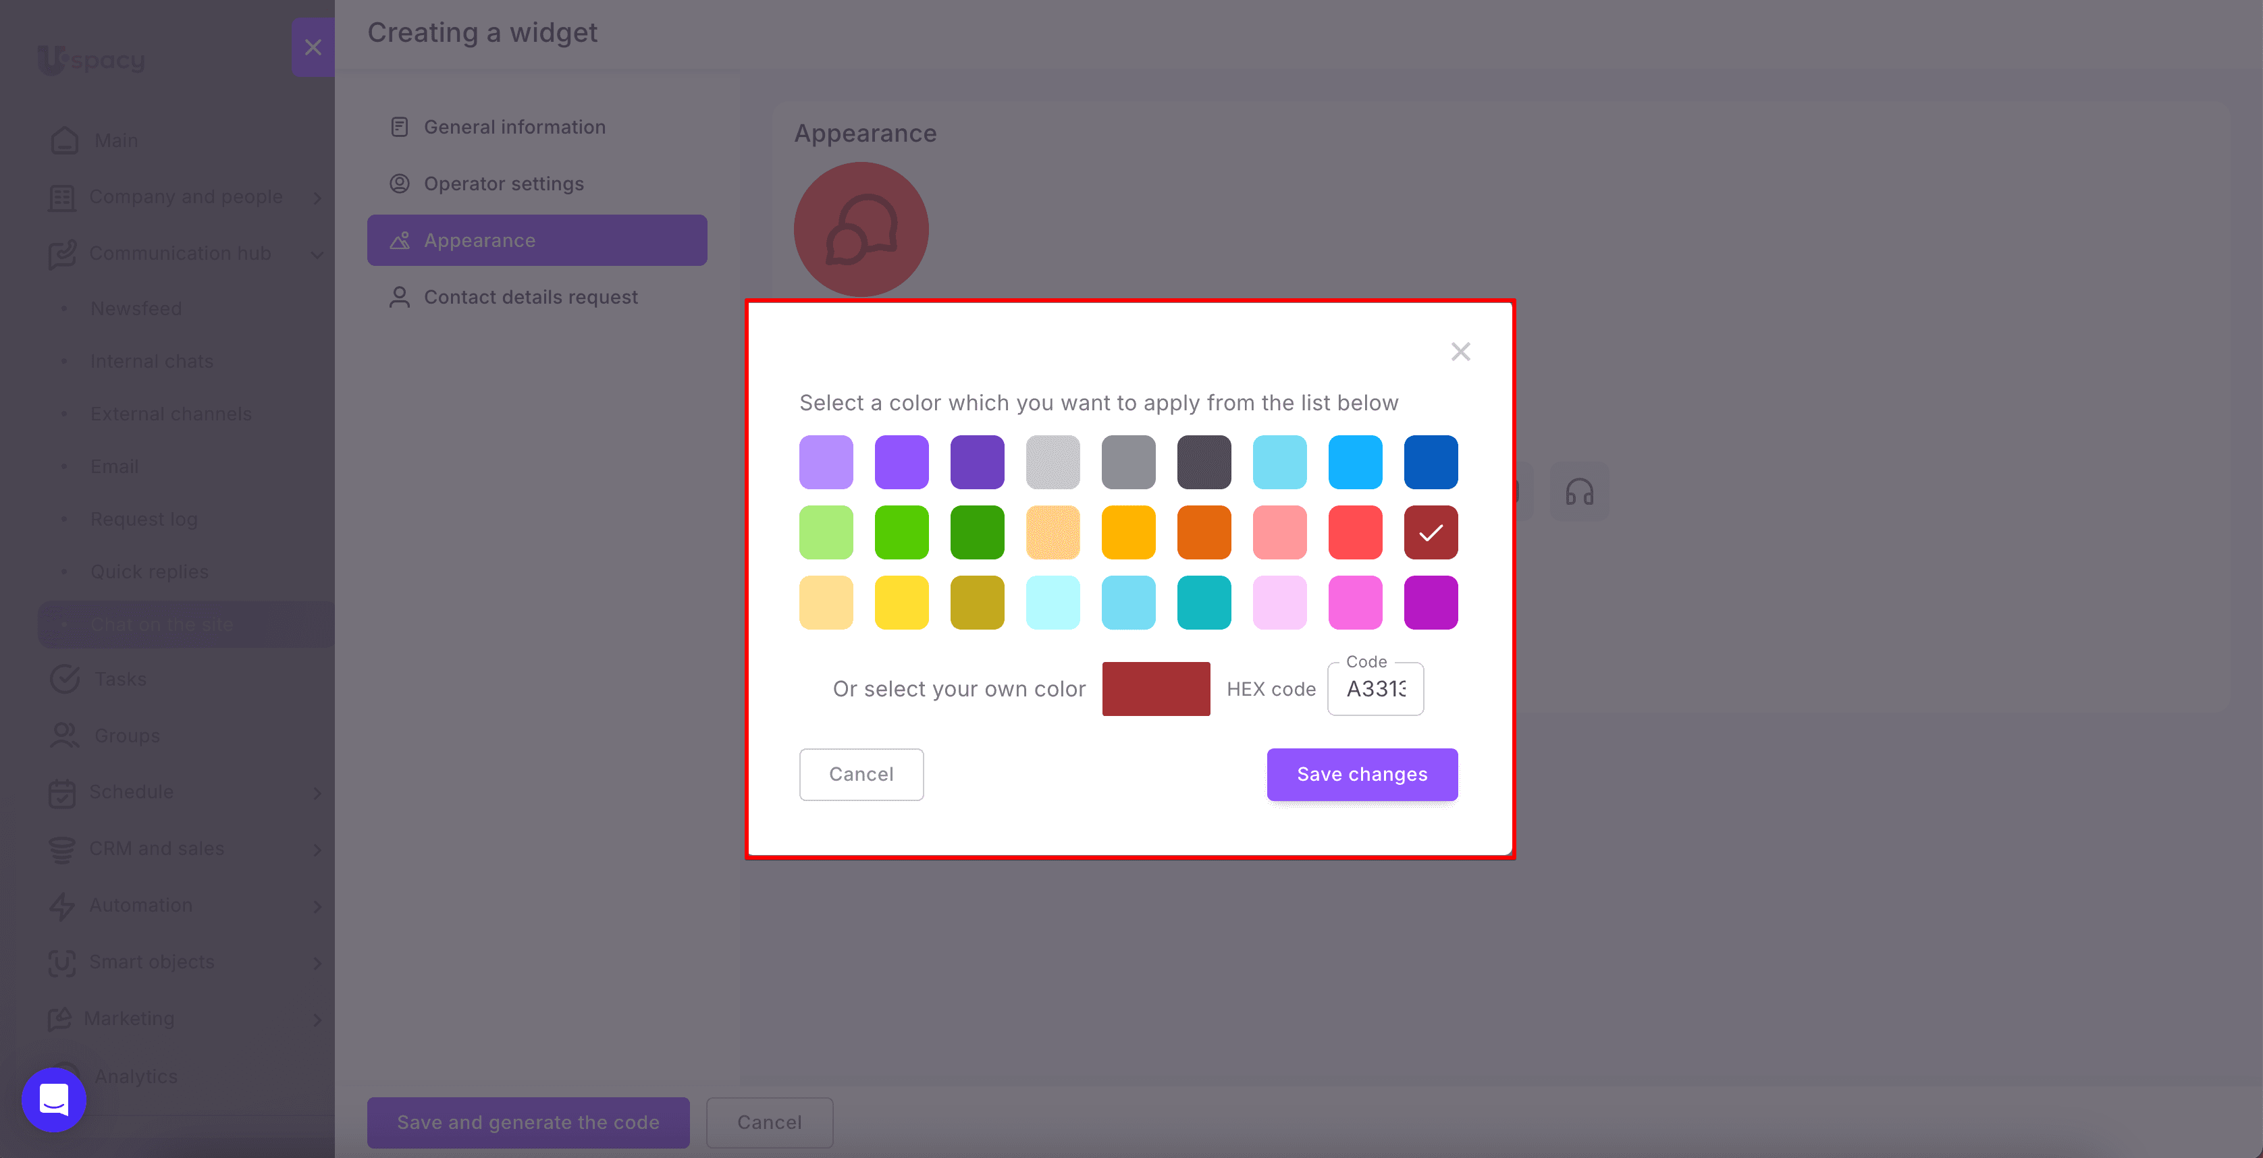Click Save changes button
The image size is (2263, 1158).
(1362, 774)
